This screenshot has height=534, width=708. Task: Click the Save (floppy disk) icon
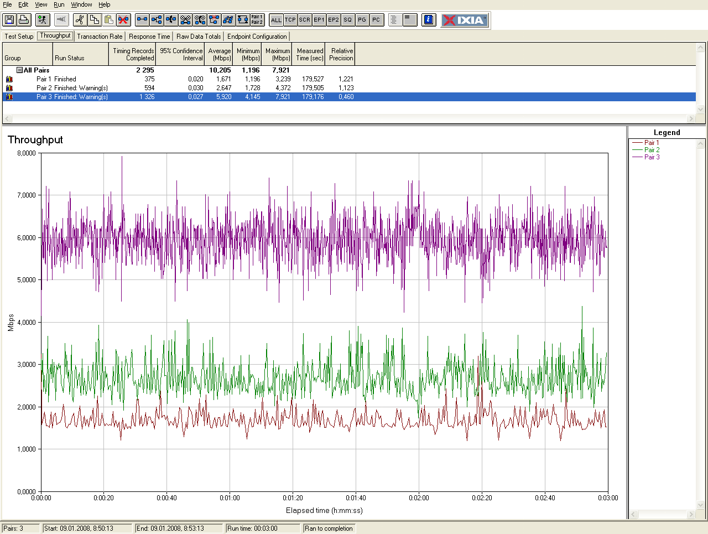click(9, 20)
